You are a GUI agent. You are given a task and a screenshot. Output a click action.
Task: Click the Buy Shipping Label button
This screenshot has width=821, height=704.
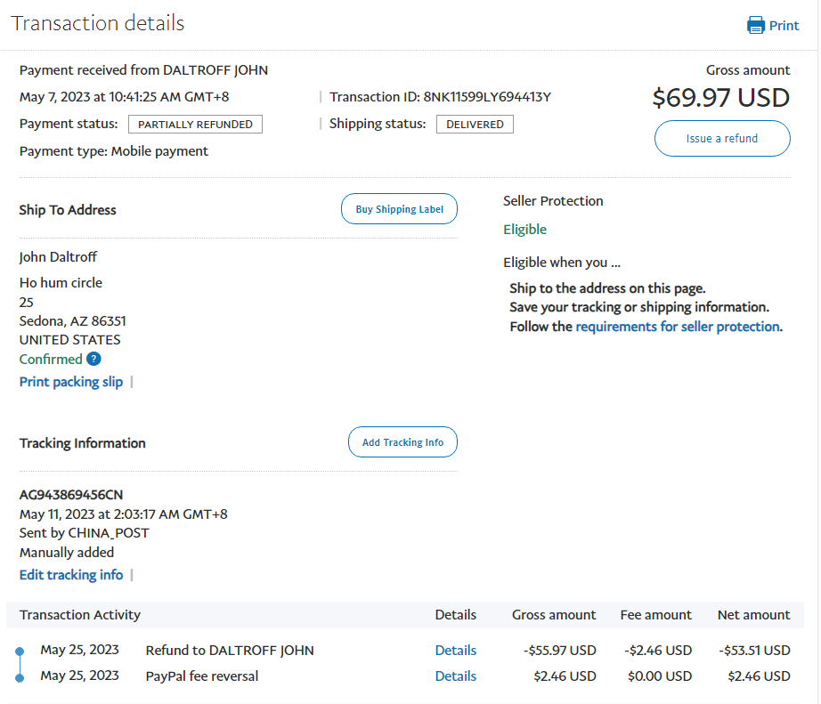[399, 209]
